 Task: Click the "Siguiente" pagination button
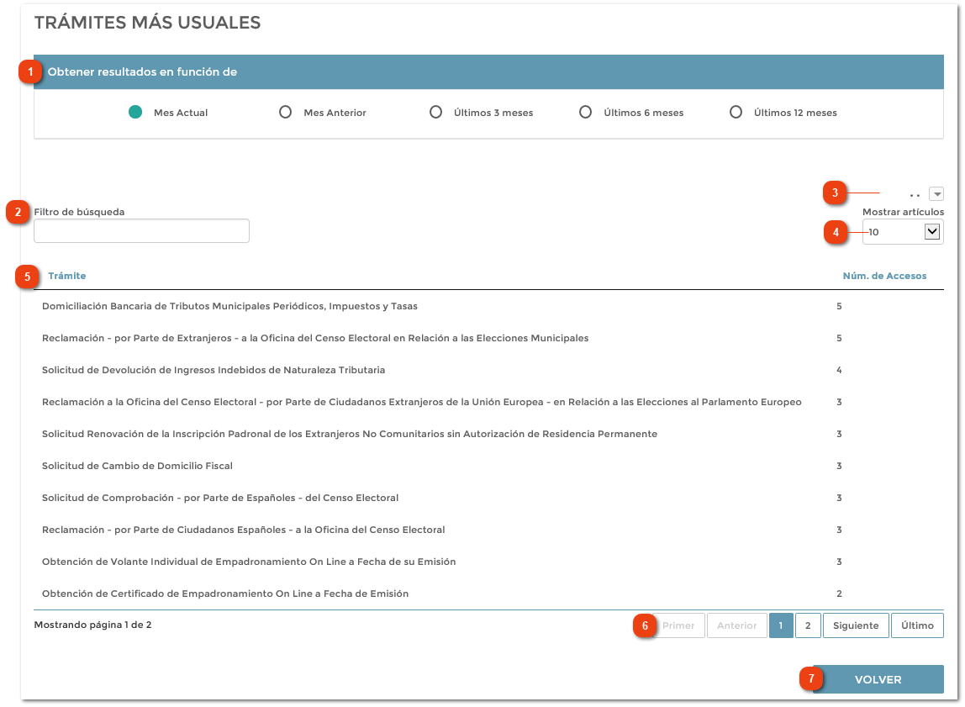coord(855,625)
